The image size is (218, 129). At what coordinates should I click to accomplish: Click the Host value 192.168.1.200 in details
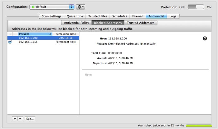pos(118,38)
